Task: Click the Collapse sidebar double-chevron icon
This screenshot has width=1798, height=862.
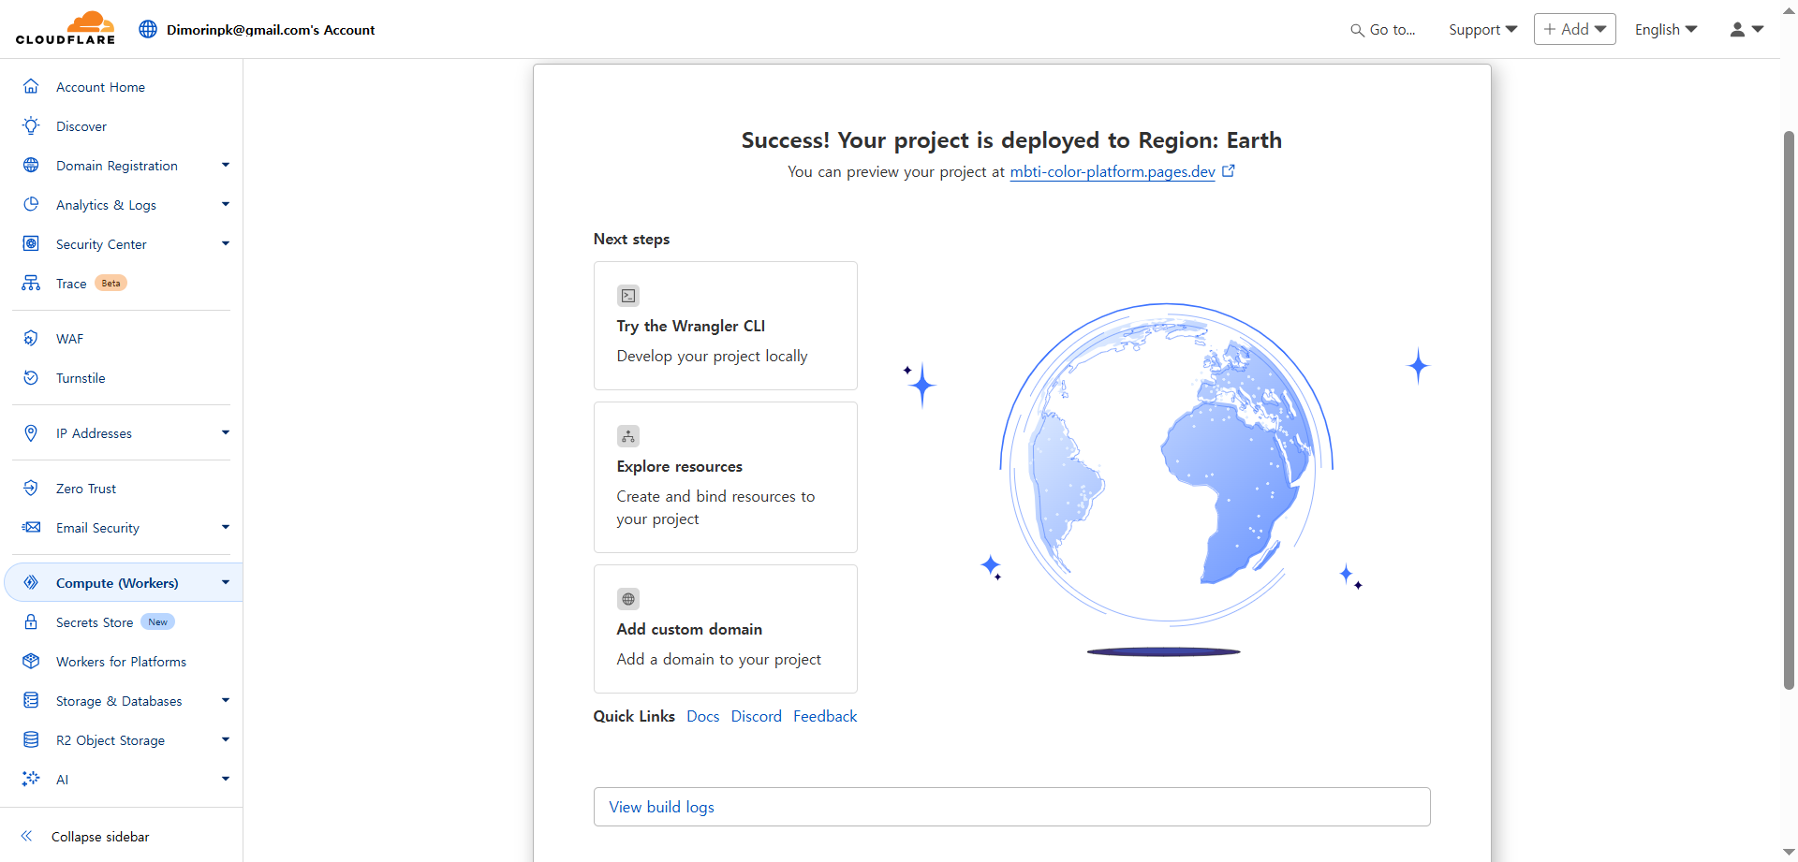Action: point(27,836)
